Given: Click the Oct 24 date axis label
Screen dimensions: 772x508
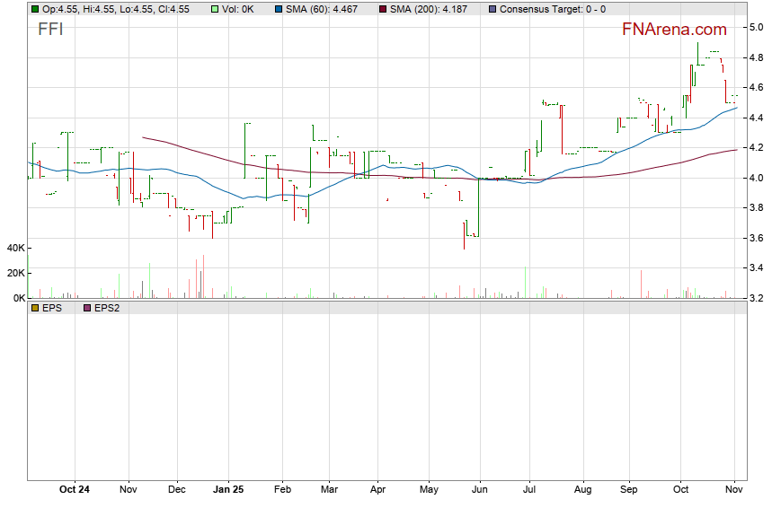Looking at the screenshot, I should [x=74, y=490].
